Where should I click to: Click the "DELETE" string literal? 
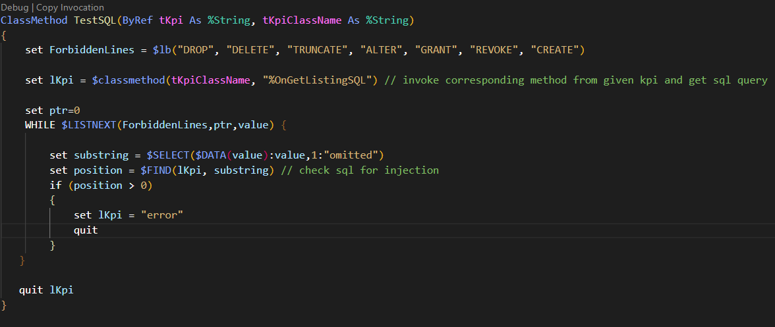[250, 50]
